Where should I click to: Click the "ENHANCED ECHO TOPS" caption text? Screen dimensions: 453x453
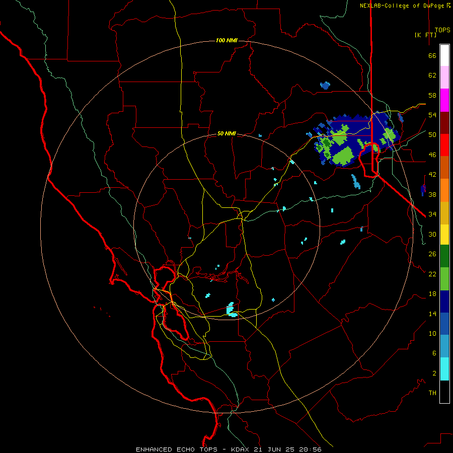[177, 449]
